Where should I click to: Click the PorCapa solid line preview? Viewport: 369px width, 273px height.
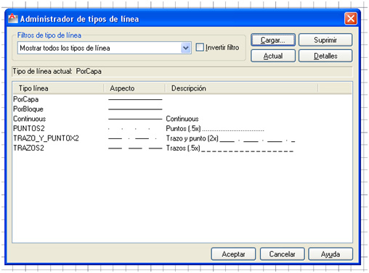click(x=135, y=99)
